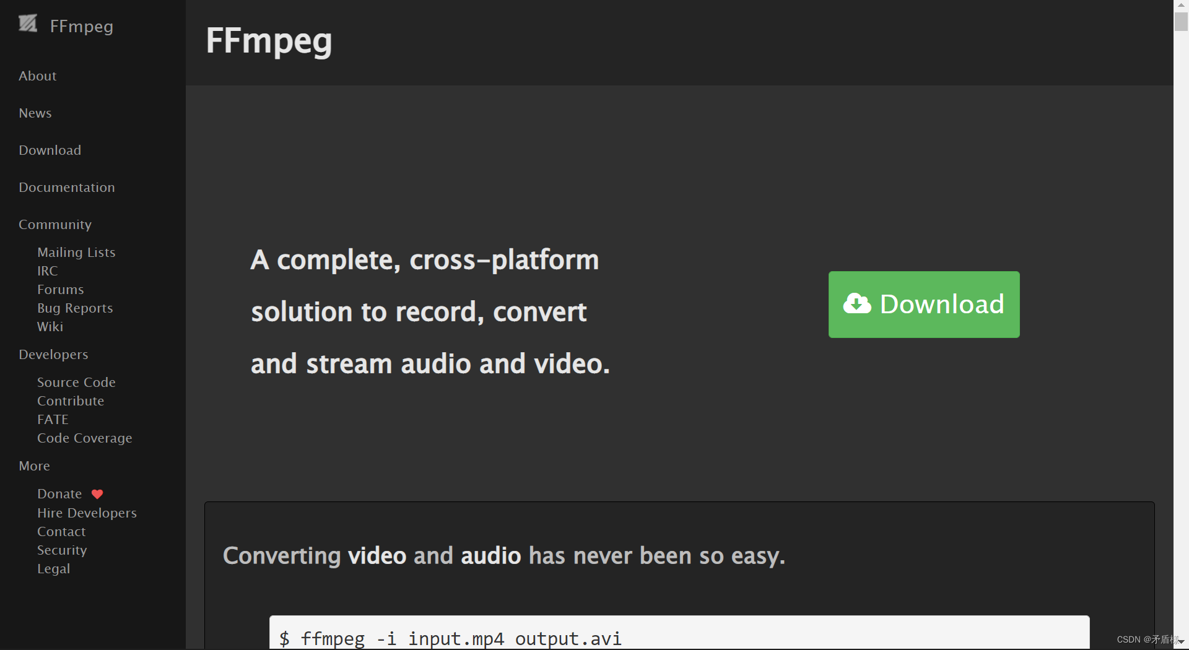1189x650 pixels.
Task: Open the News section
Action: (35, 113)
